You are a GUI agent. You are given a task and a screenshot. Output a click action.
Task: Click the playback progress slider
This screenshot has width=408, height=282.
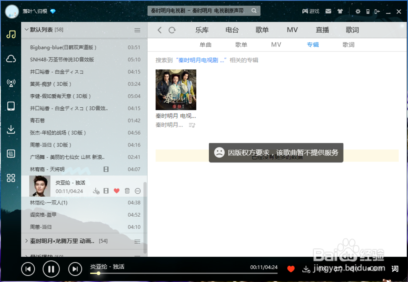pyautogui.click(x=184, y=273)
